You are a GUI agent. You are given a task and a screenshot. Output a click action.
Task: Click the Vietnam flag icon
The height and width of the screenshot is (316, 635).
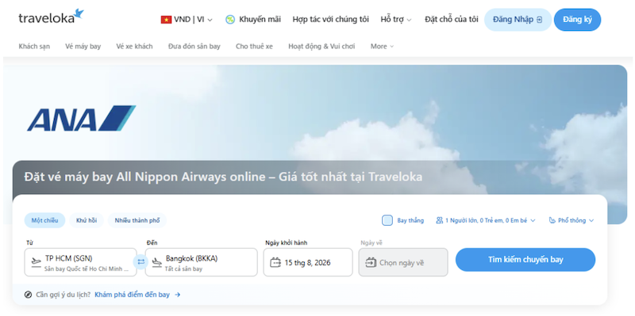(166, 19)
